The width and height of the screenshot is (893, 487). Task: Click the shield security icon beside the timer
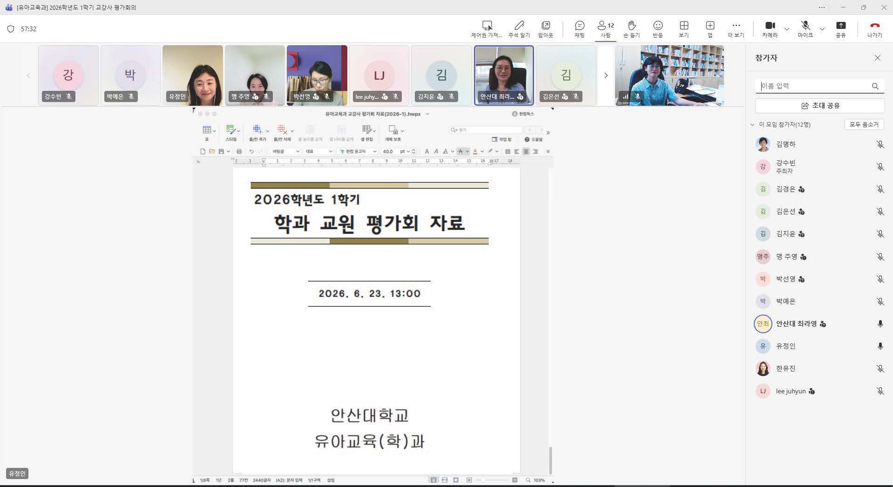11,29
